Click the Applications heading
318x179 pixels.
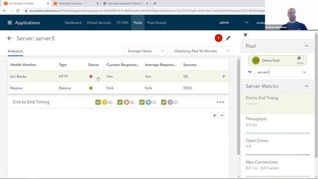coord(27,23)
